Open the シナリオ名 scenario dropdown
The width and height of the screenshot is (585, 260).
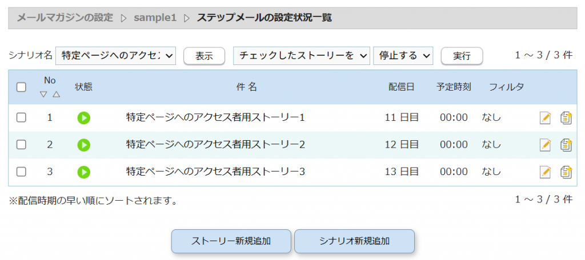(x=115, y=55)
